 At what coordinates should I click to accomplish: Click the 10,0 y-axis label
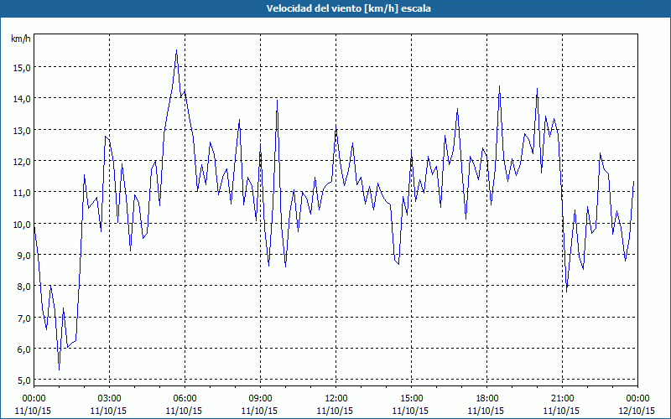[23, 224]
